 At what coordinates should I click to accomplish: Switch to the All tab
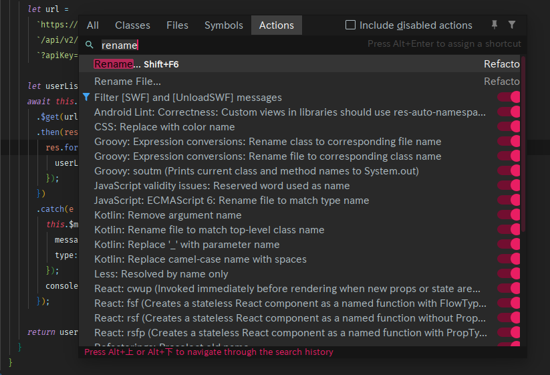[93, 25]
